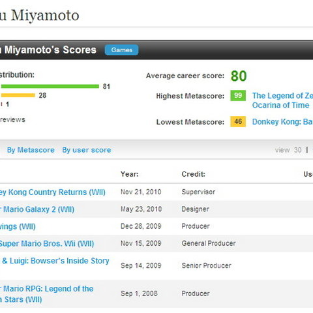Click the Senior Producer credit cell

[206, 265]
